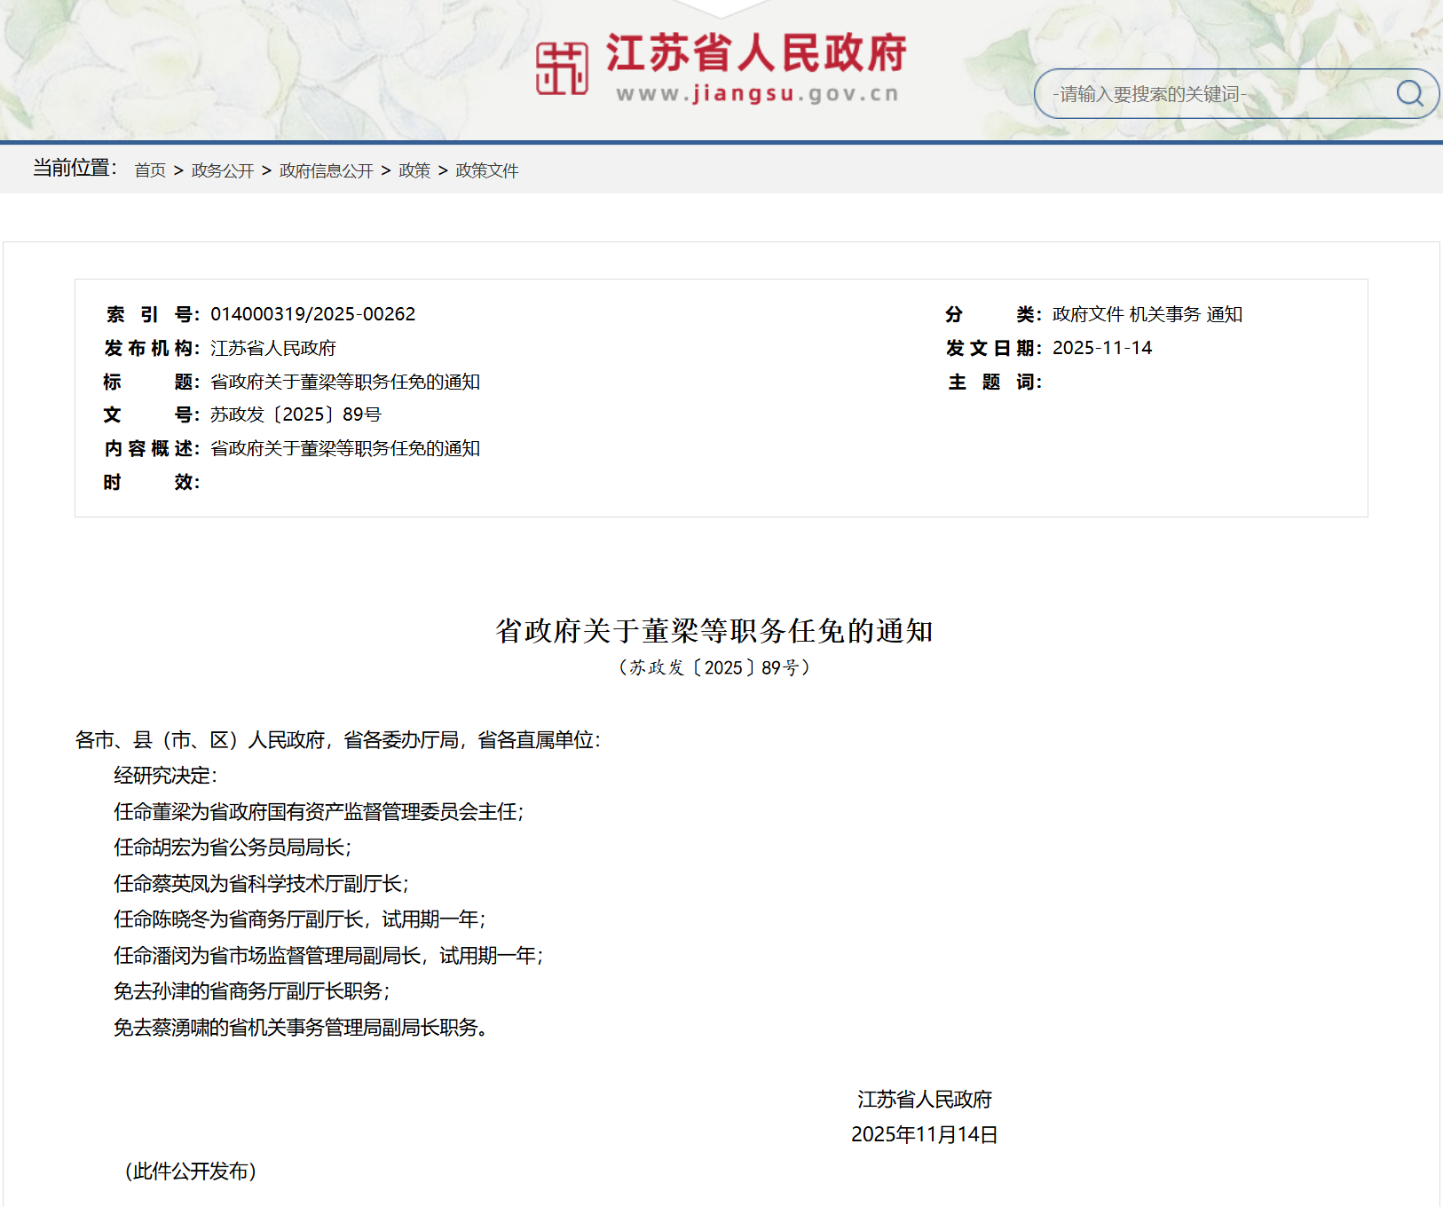Click the 发文日期 value 2025-11-14
This screenshot has width=1443, height=1207.
pos(1102,348)
